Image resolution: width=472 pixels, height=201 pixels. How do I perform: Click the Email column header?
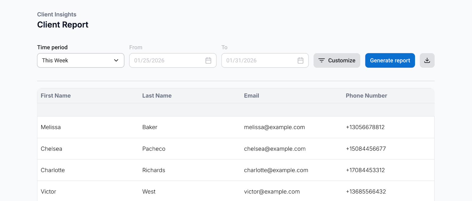click(251, 96)
